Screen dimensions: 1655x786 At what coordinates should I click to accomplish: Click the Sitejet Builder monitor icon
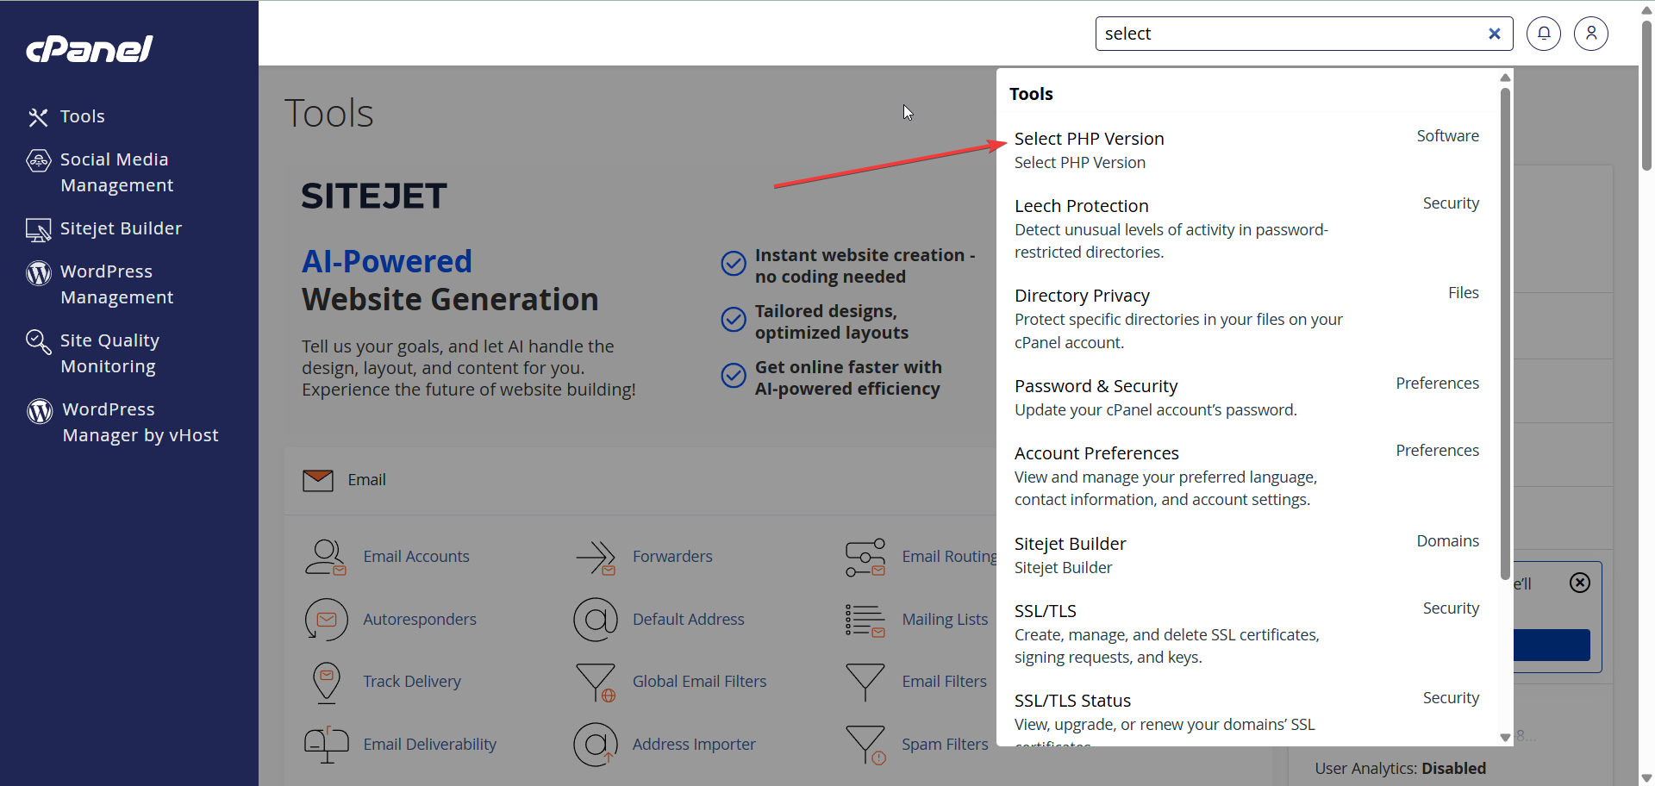click(38, 229)
